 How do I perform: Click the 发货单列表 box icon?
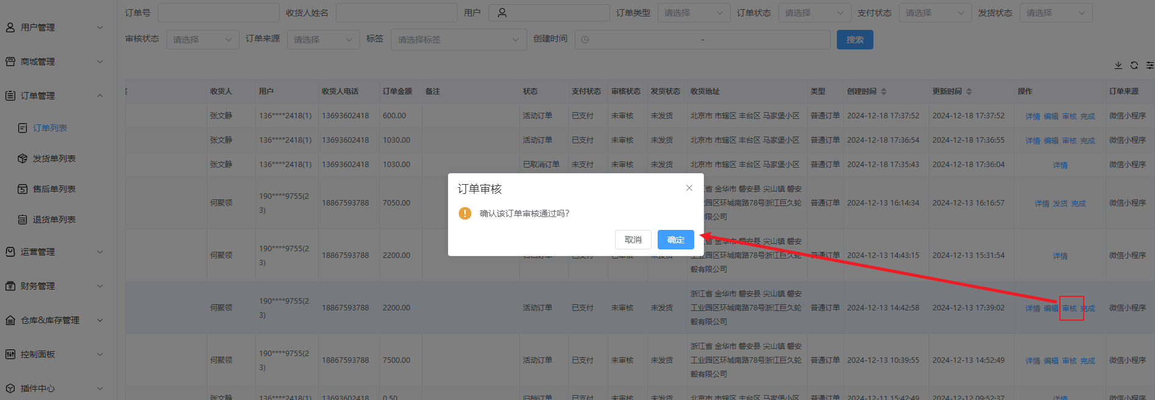pyautogui.click(x=23, y=159)
